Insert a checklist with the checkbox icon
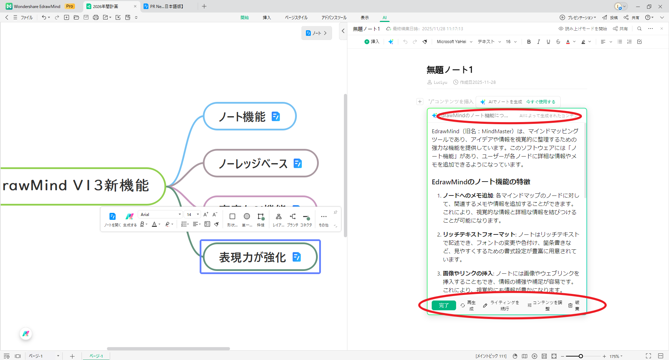This screenshot has height=360, width=669. coord(639,41)
